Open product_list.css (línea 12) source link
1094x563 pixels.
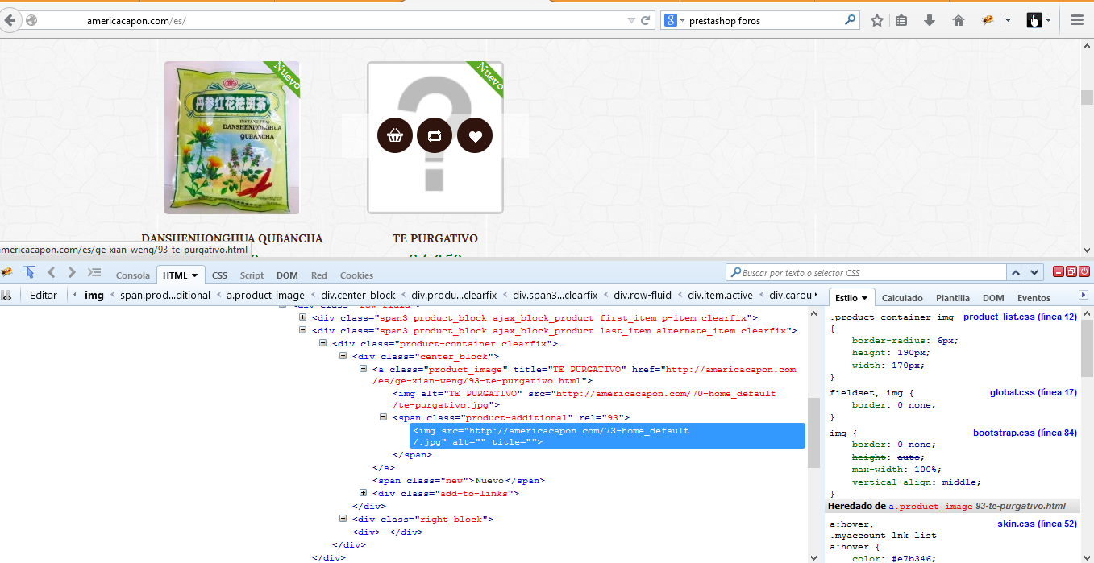[x=1020, y=317]
